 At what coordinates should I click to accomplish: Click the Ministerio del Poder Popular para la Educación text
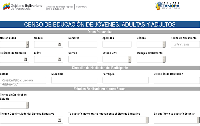pyautogui.click(x=59, y=8)
